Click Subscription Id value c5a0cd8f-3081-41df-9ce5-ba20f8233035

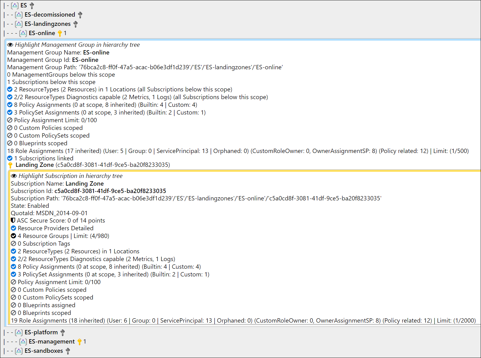coord(110,191)
